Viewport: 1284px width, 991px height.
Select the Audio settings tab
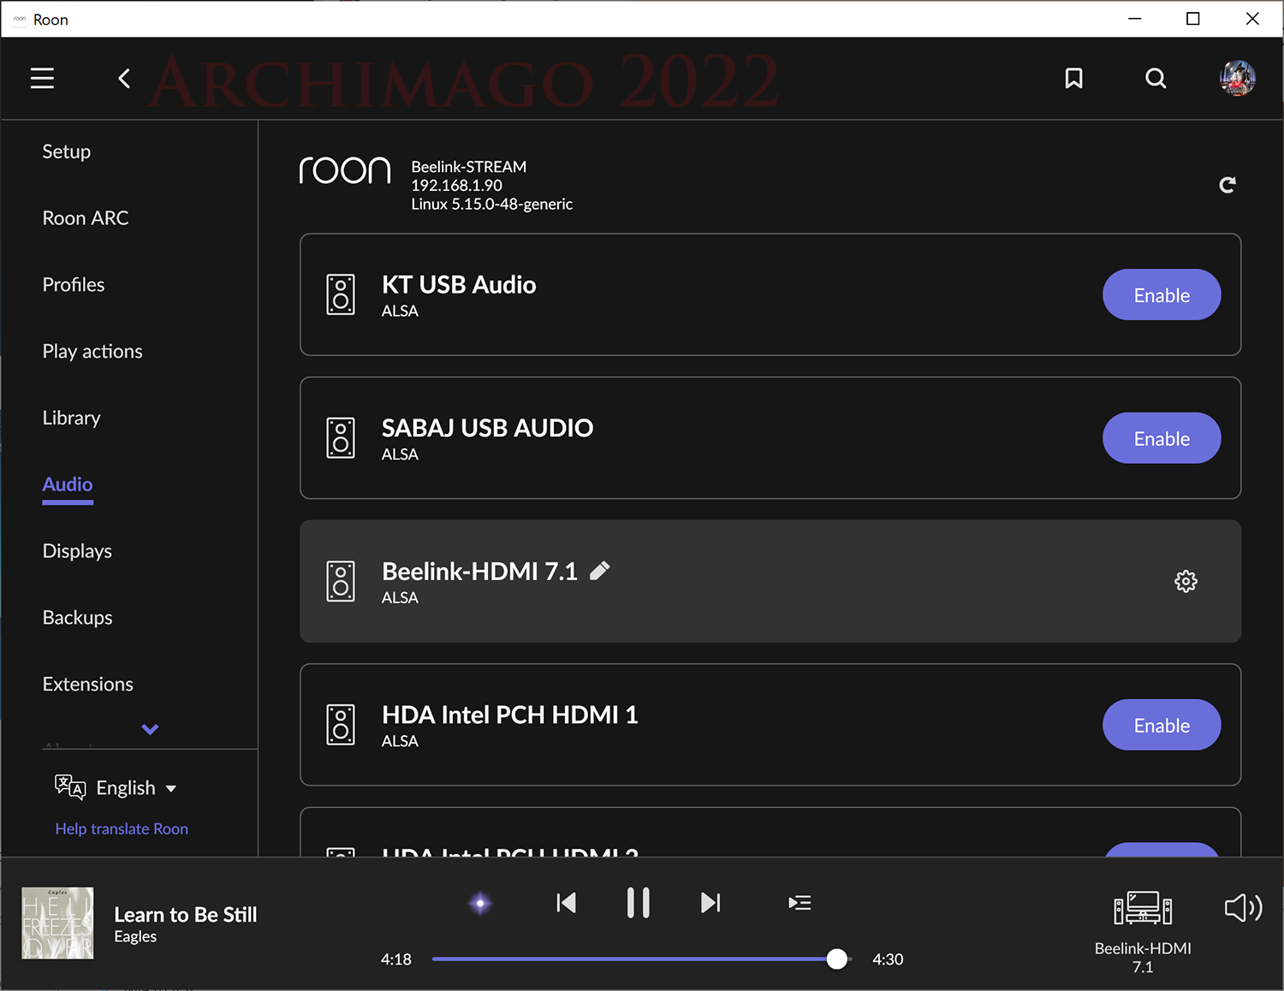[68, 484]
